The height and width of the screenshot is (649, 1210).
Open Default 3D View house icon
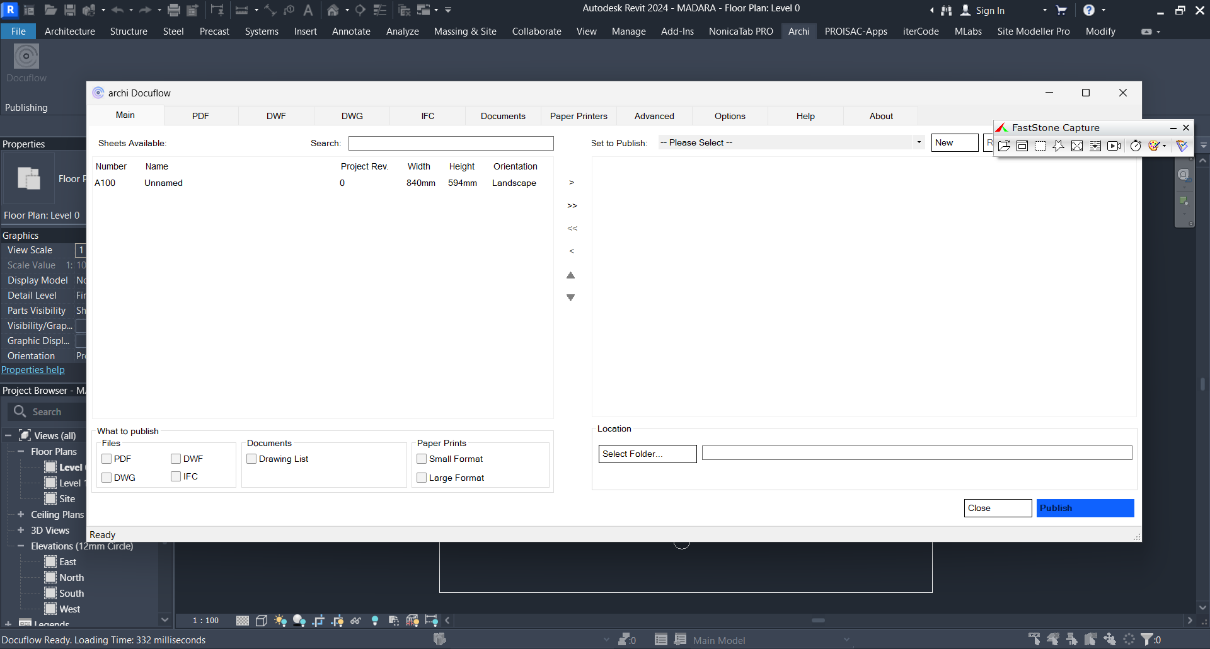333,10
